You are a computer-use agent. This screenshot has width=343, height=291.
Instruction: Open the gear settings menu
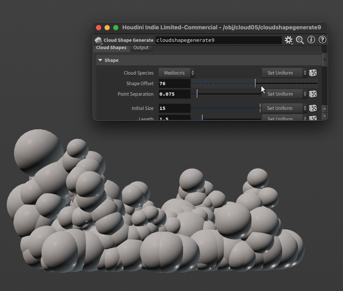pos(289,40)
